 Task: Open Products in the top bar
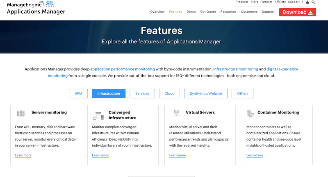[242, 2]
